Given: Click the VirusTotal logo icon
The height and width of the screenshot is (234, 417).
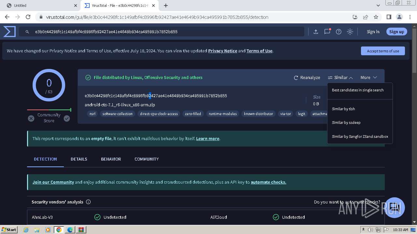Looking at the screenshot, I should pos(9,32).
